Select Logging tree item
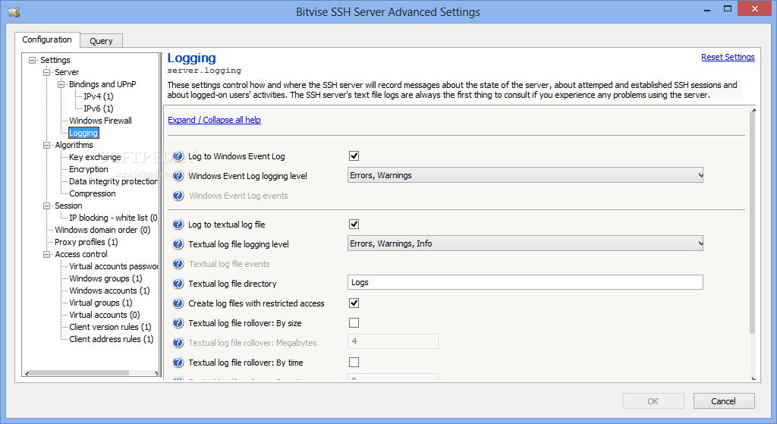The width and height of the screenshot is (777, 424). point(83,133)
